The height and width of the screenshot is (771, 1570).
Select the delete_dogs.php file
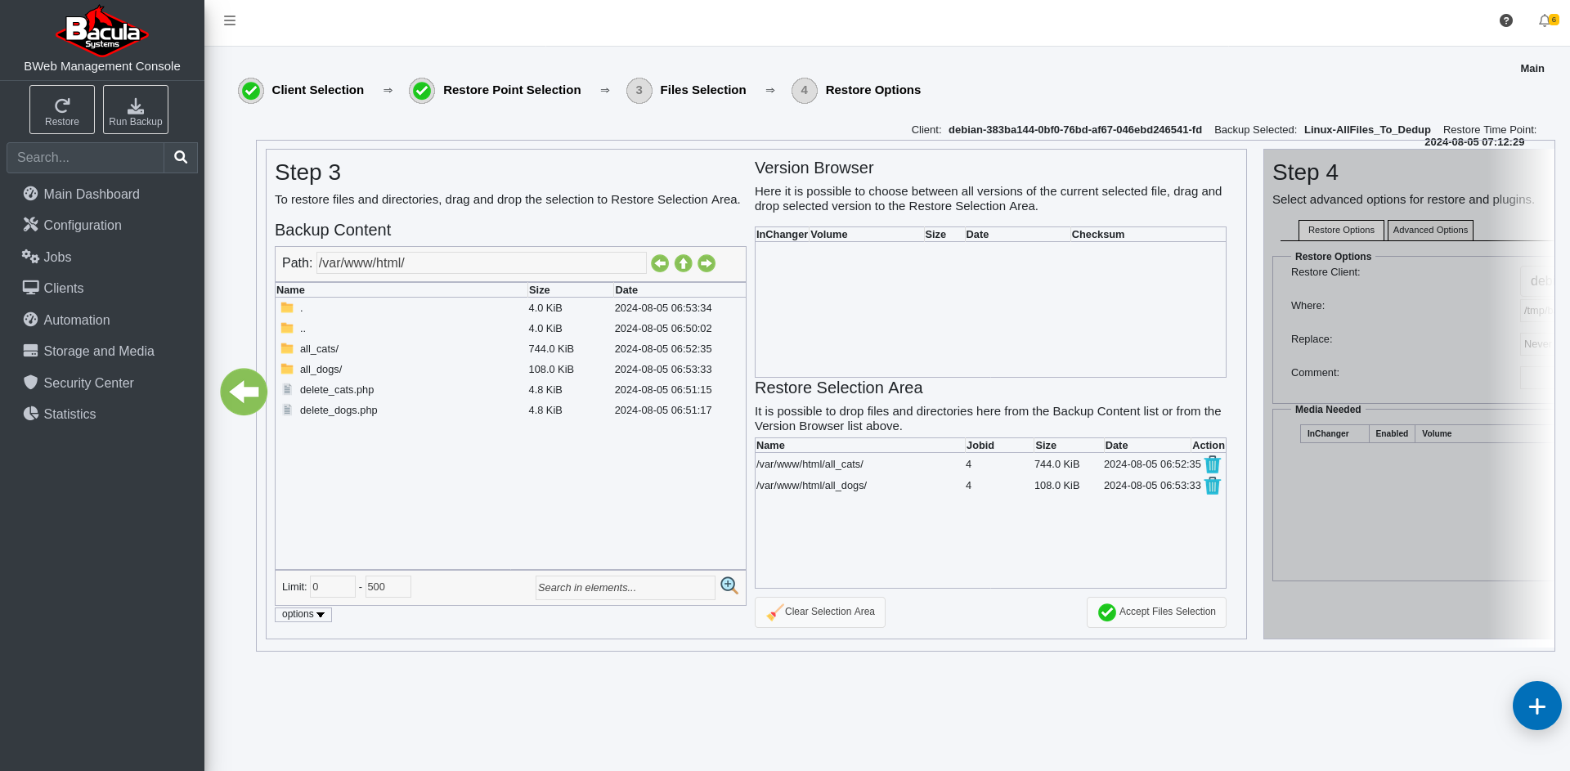510,410
